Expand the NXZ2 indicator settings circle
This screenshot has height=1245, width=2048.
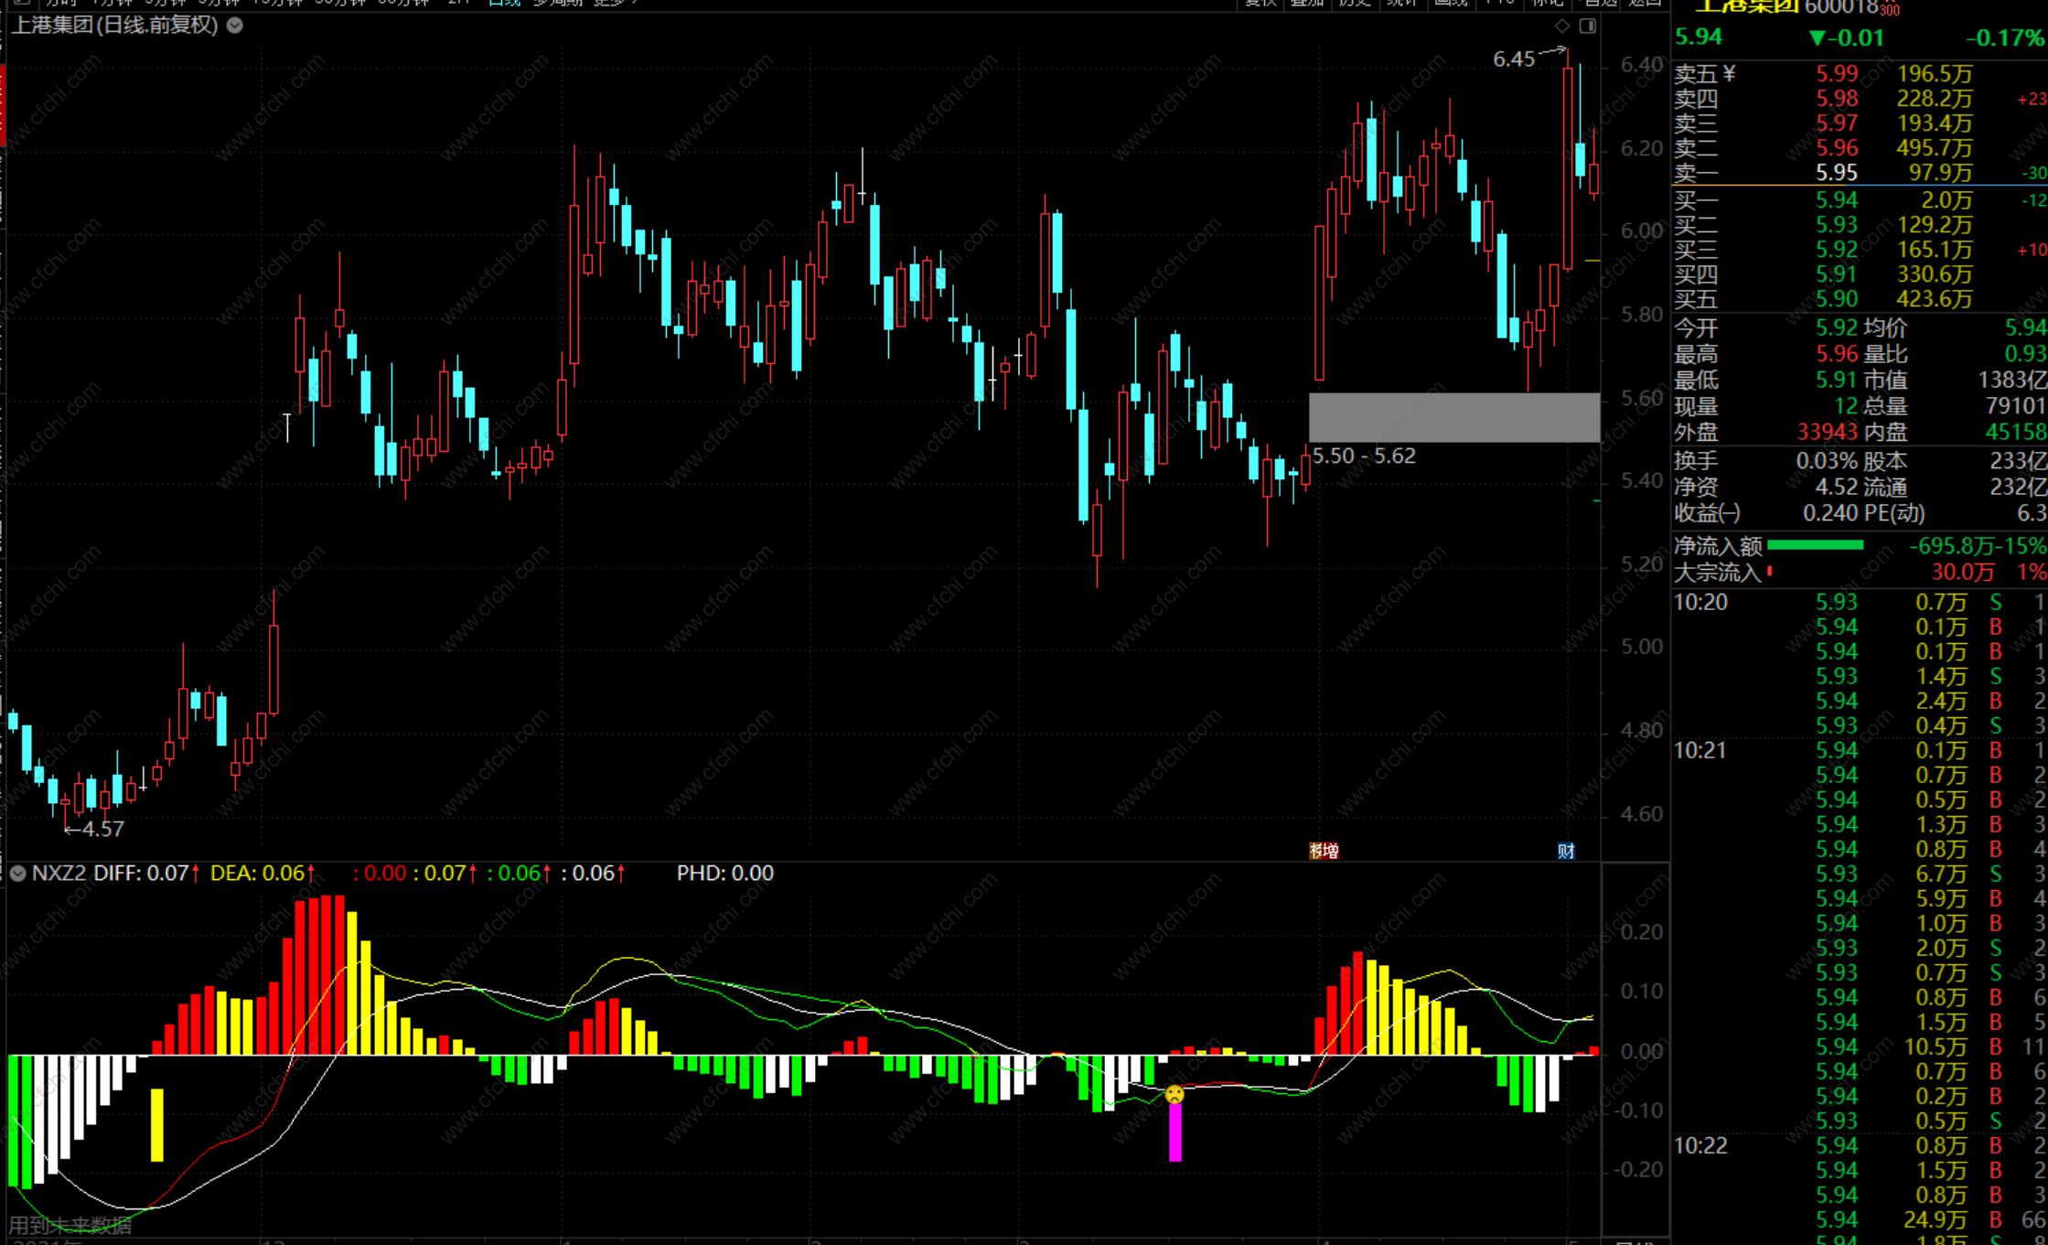click(x=17, y=874)
